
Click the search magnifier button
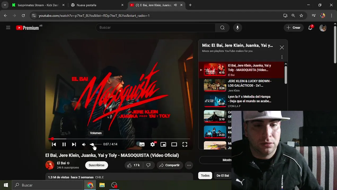pos(222,28)
